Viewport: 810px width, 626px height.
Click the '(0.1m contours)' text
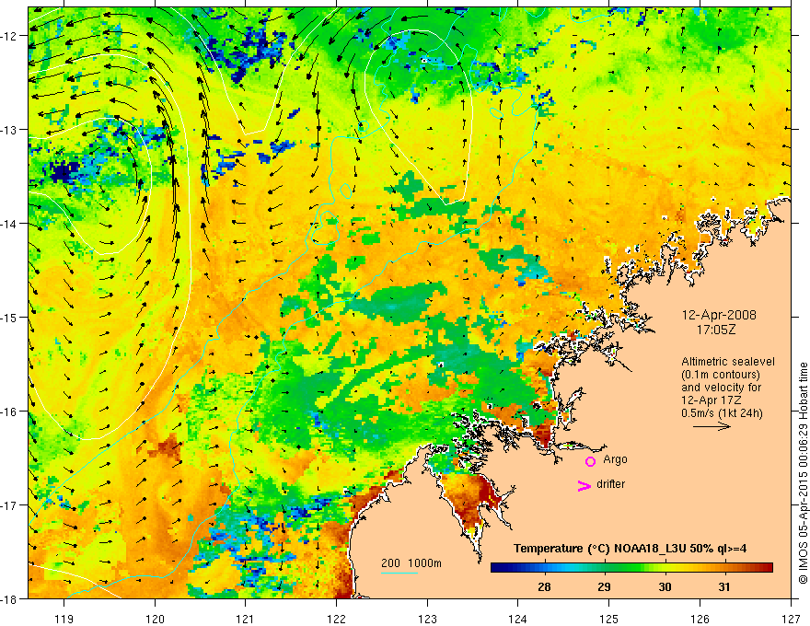[x=721, y=375]
